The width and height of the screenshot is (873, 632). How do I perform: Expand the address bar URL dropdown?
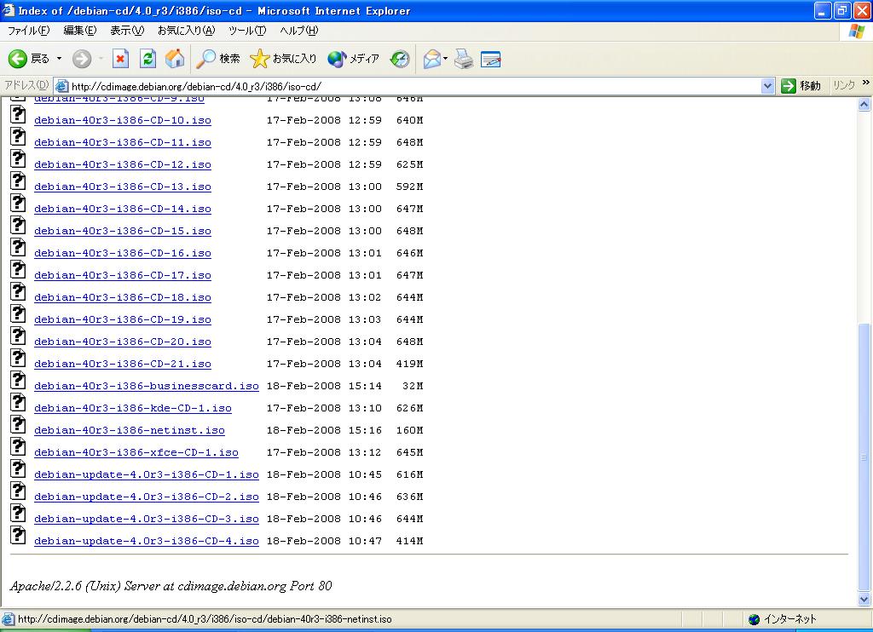(x=768, y=86)
